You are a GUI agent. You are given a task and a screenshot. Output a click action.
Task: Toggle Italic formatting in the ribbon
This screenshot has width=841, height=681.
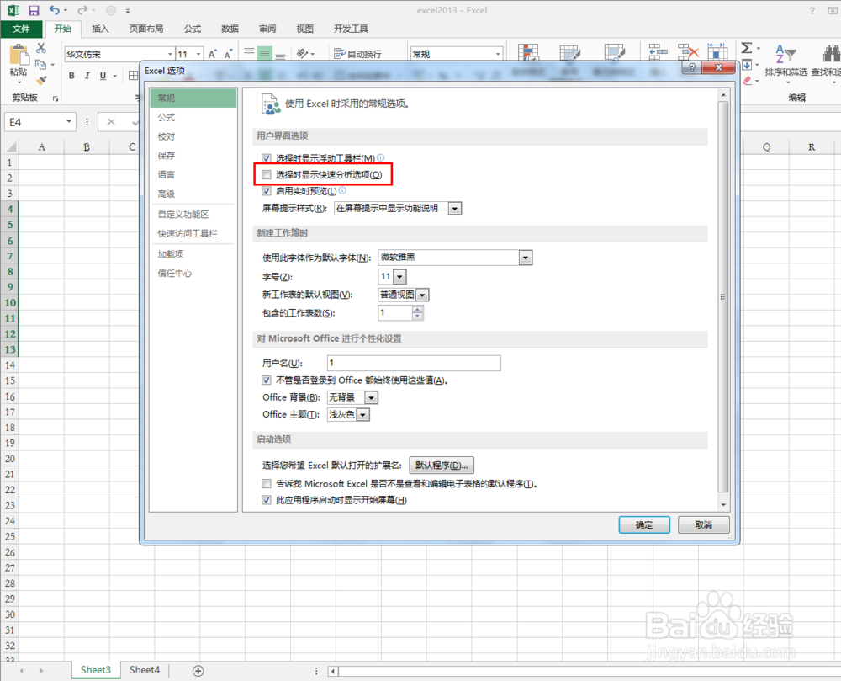[87, 76]
